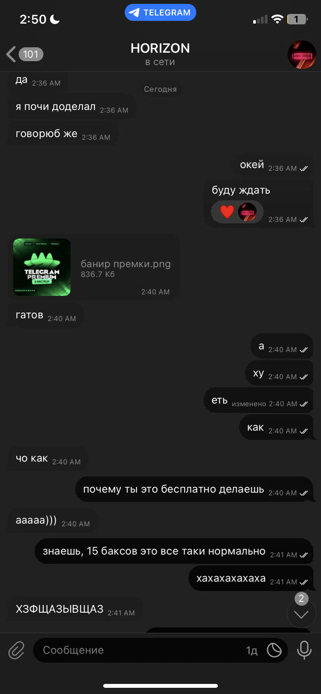Open HORIZON profile avatar in header
The width and height of the screenshot is (321, 694).
tap(302, 55)
